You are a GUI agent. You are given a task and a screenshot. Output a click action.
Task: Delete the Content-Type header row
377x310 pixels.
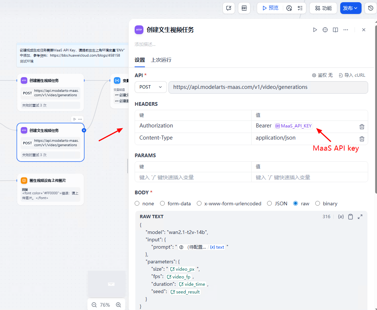(362, 139)
